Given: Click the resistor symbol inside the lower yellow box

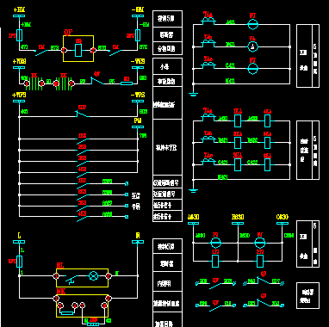Looking at the screenshot, I should click(x=67, y=313).
